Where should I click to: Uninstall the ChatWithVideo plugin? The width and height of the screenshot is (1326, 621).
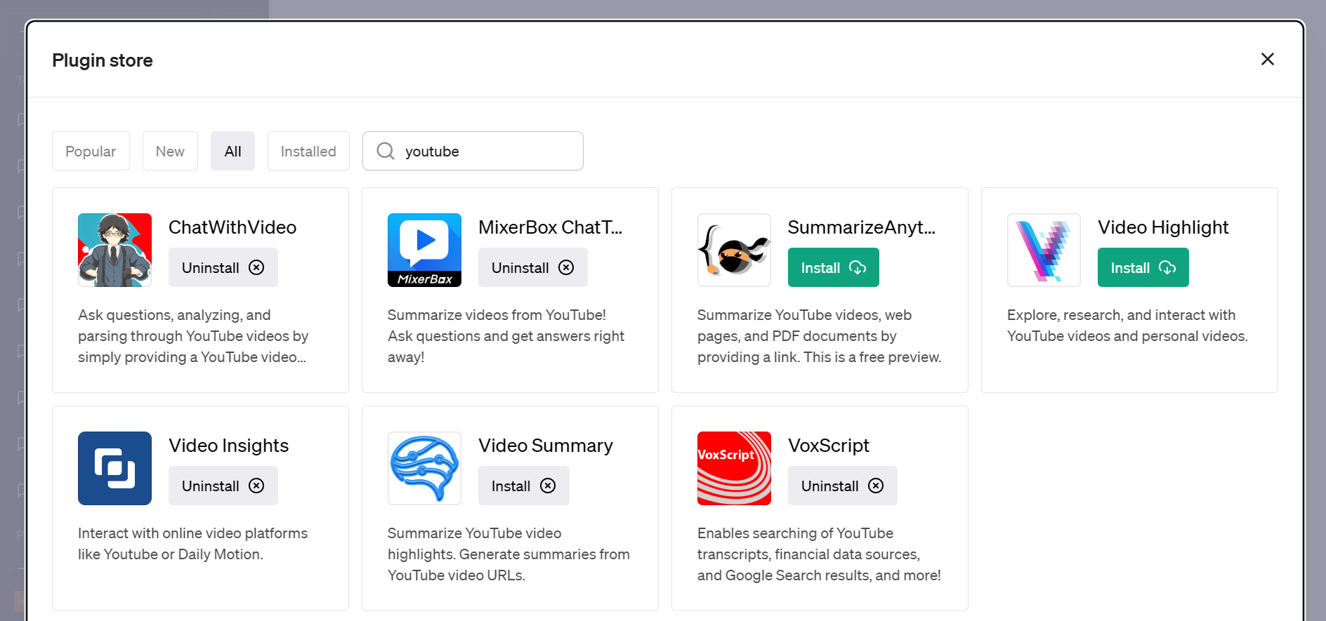tap(223, 267)
